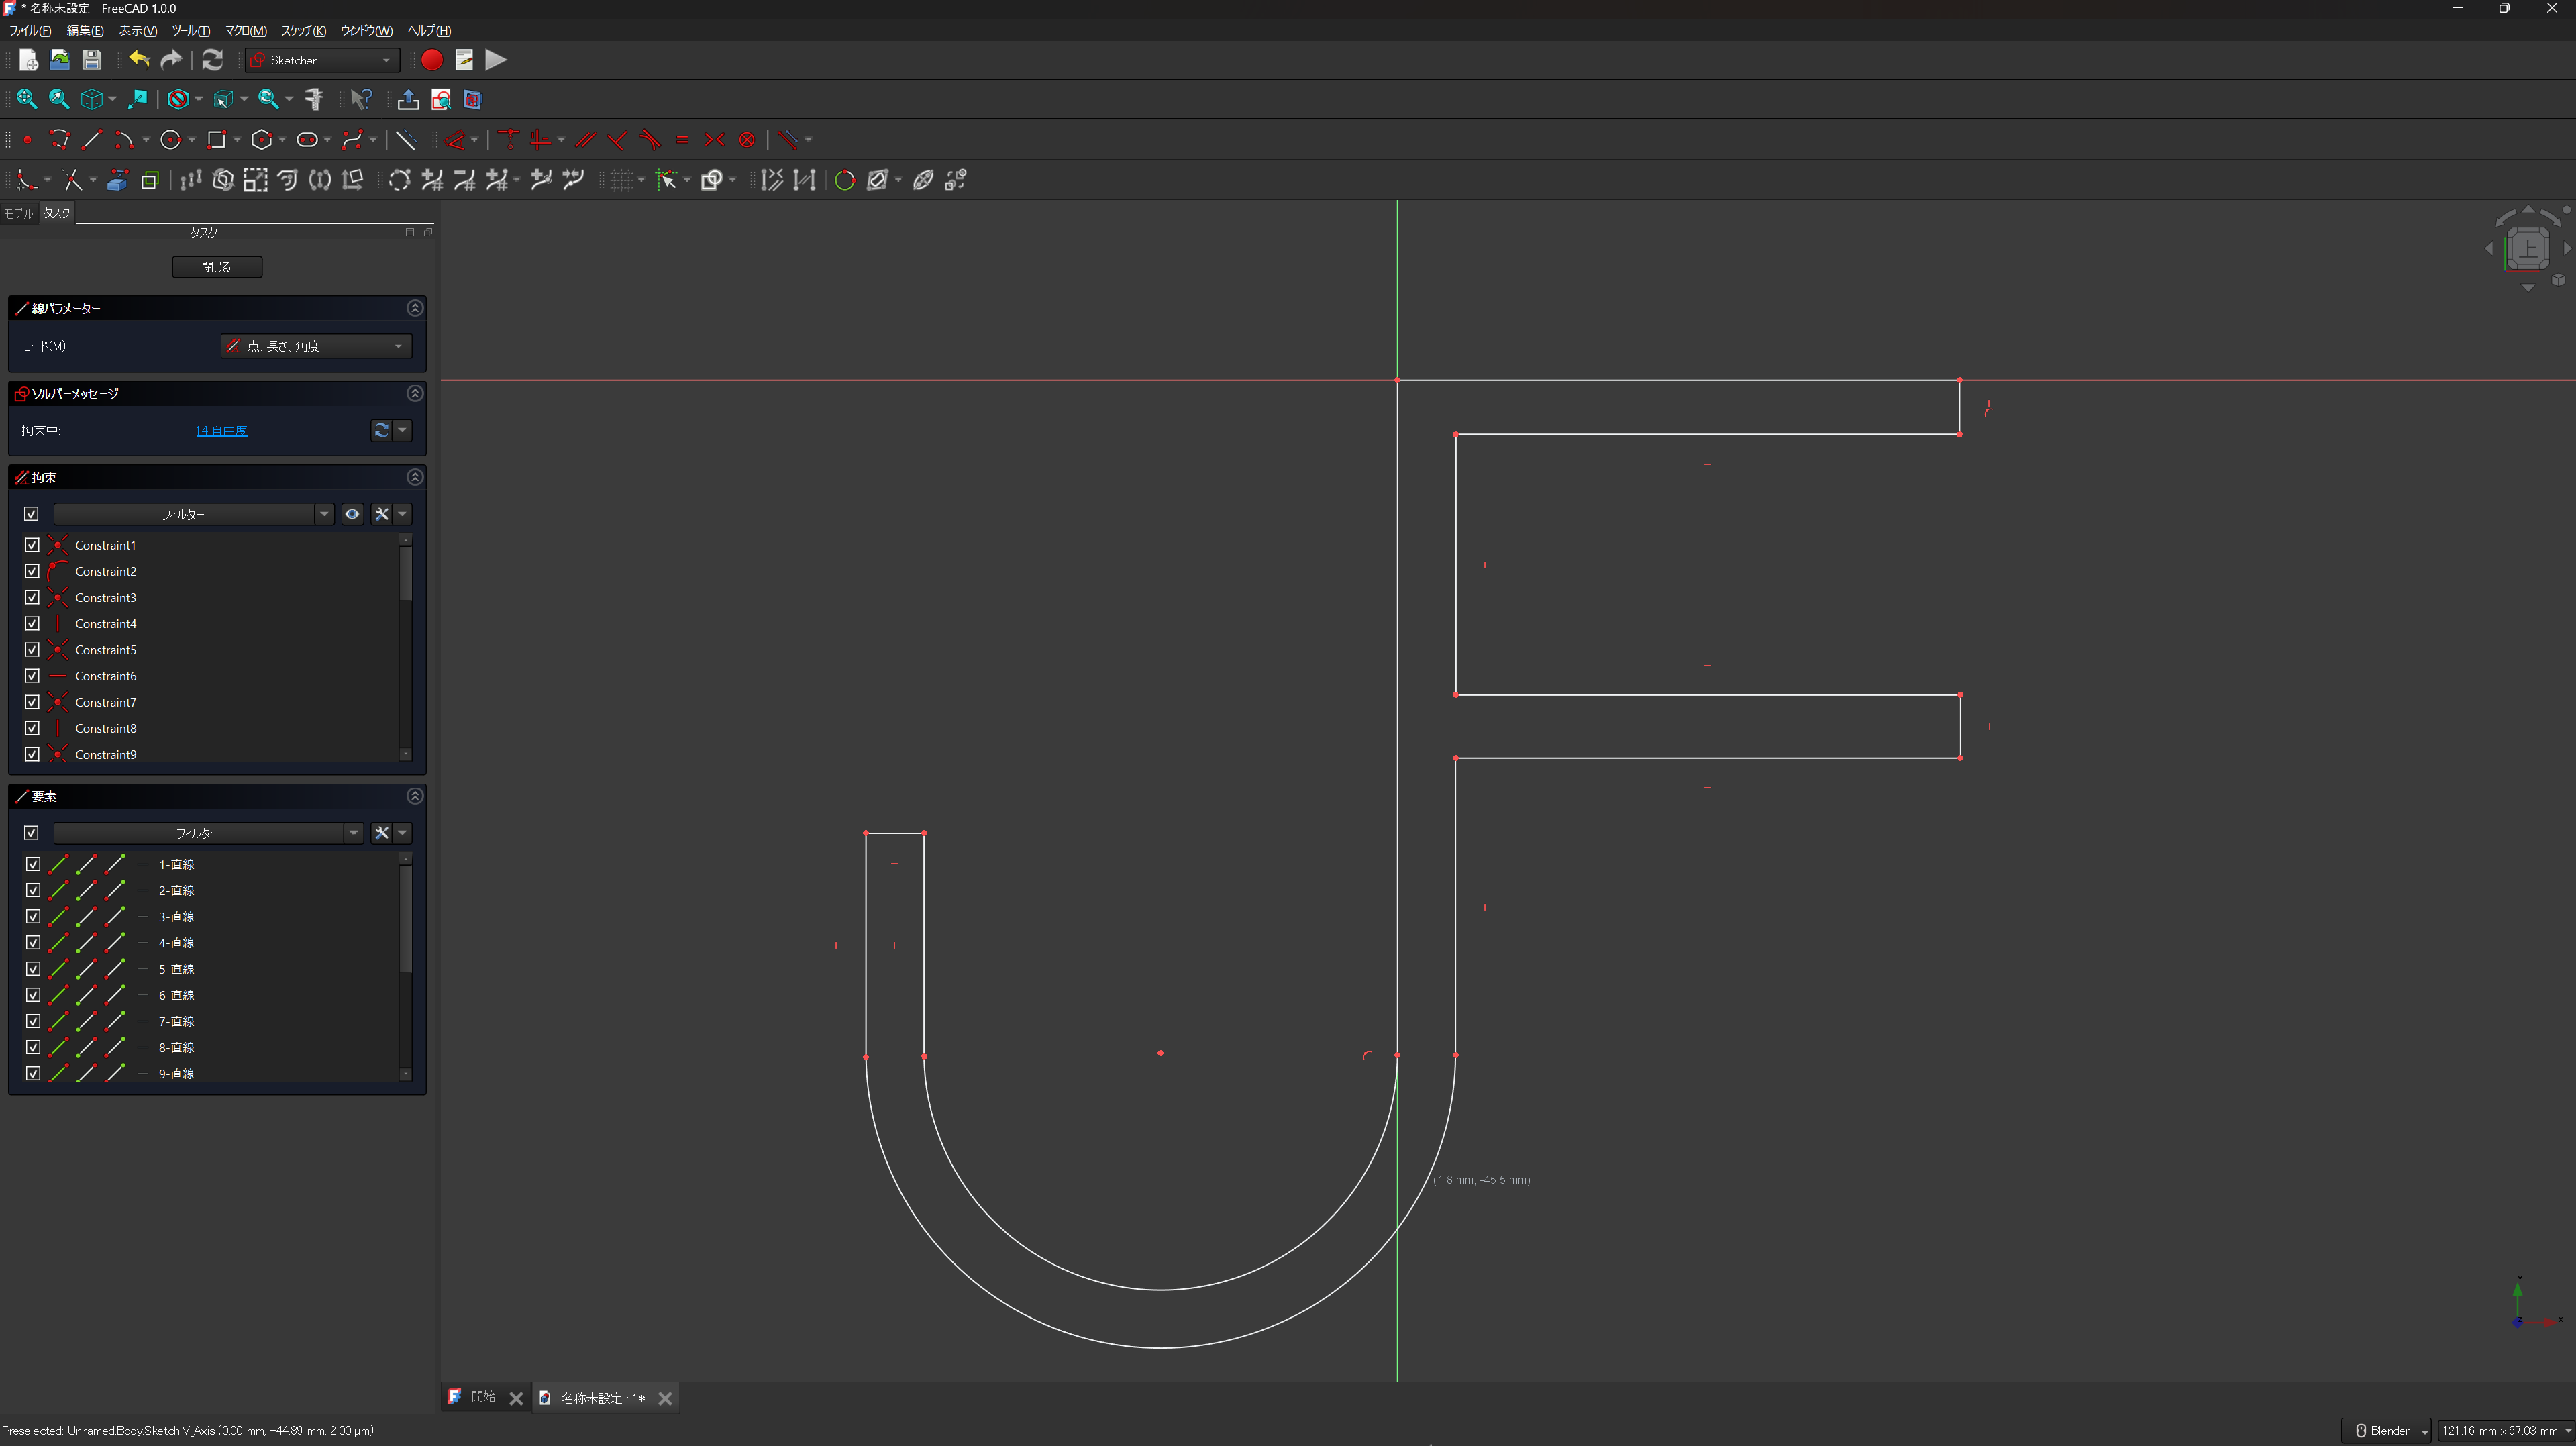The width and height of the screenshot is (2576, 1446).
Task: Pick the rectangle sketch tool
Action: coord(216,140)
